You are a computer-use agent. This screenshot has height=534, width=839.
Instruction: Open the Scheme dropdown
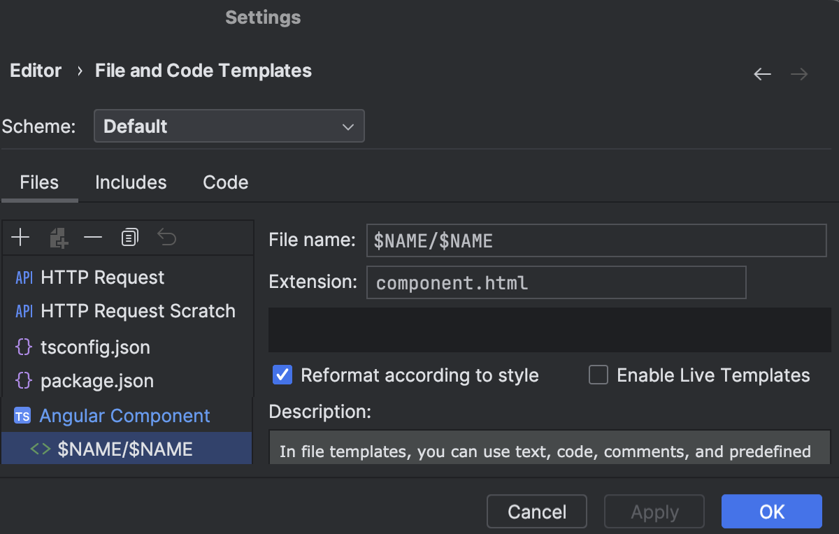[229, 126]
